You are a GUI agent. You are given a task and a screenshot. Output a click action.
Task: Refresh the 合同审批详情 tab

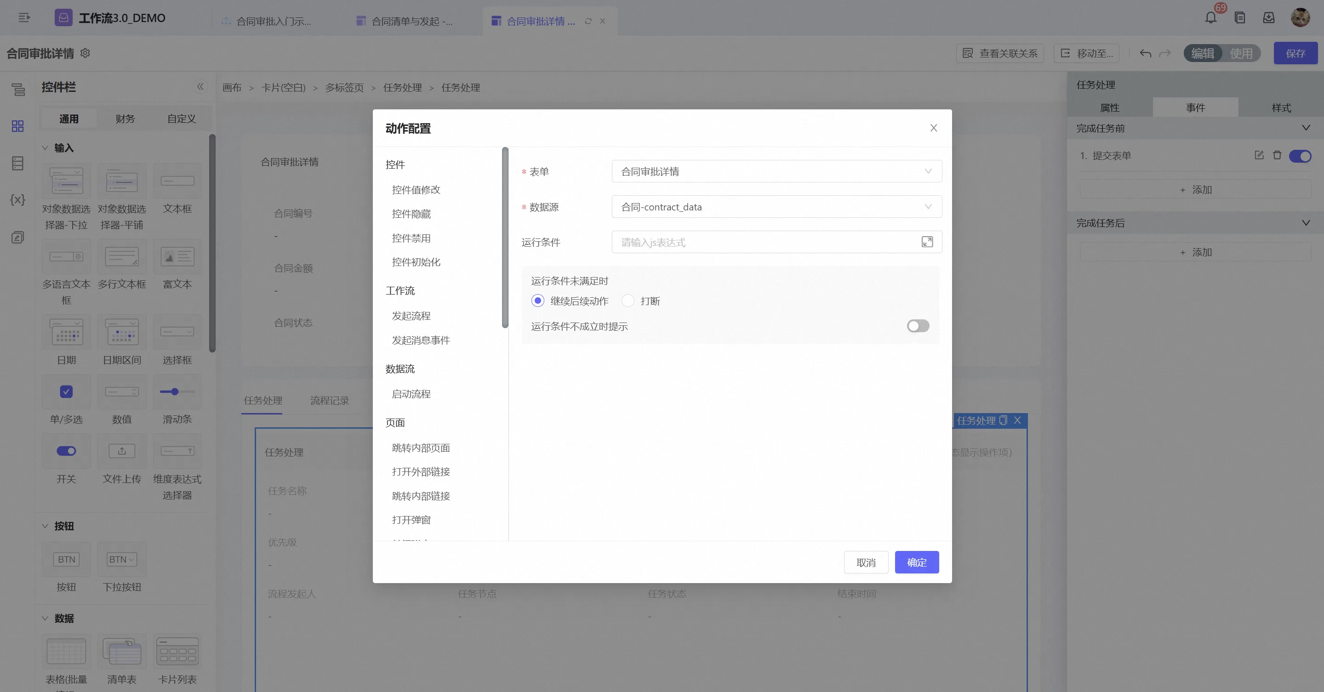[588, 21]
